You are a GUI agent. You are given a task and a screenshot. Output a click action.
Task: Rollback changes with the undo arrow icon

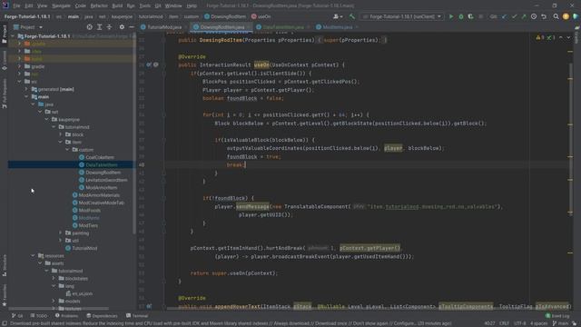pos(544,16)
